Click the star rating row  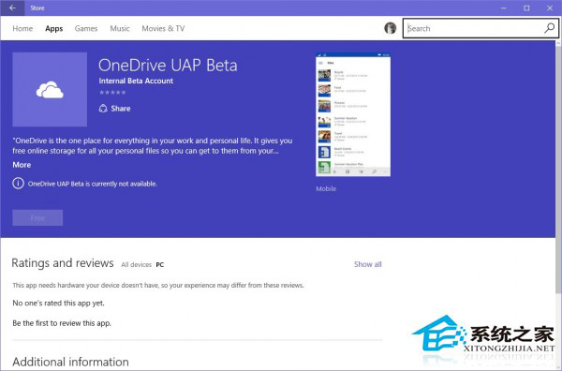112,93
